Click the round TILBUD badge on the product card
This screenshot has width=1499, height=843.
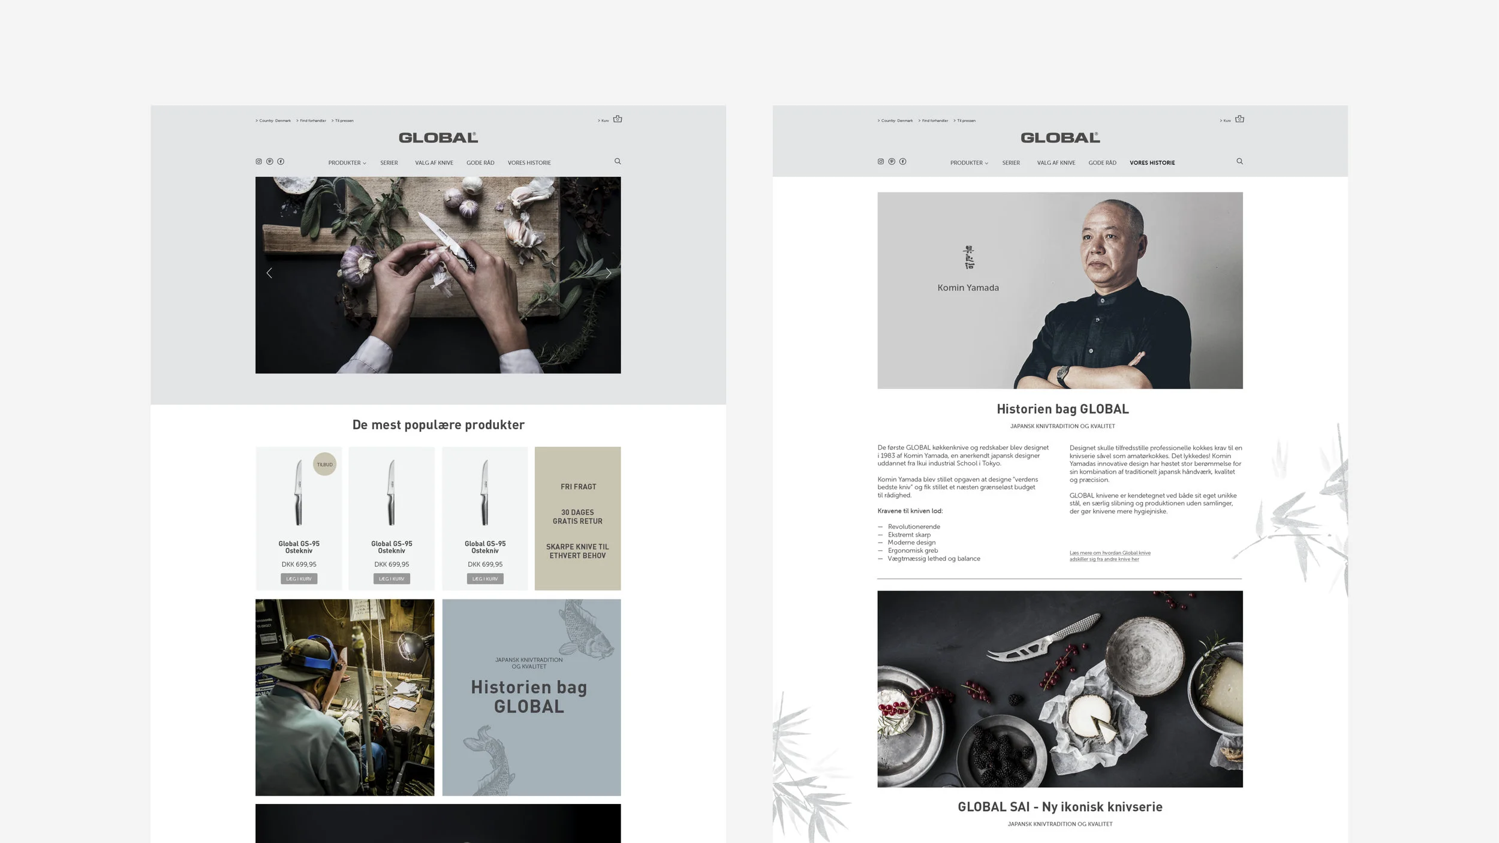[x=324, y=464]
